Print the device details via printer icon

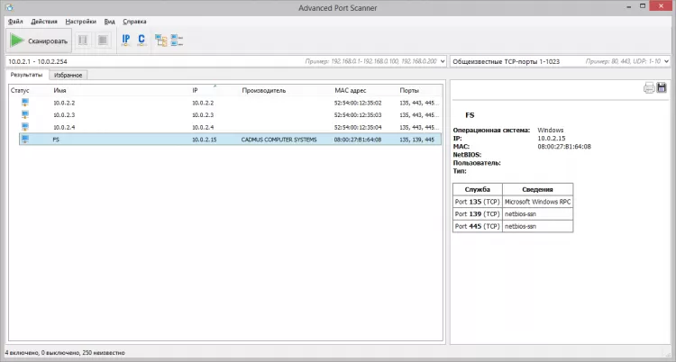(648, 87)
